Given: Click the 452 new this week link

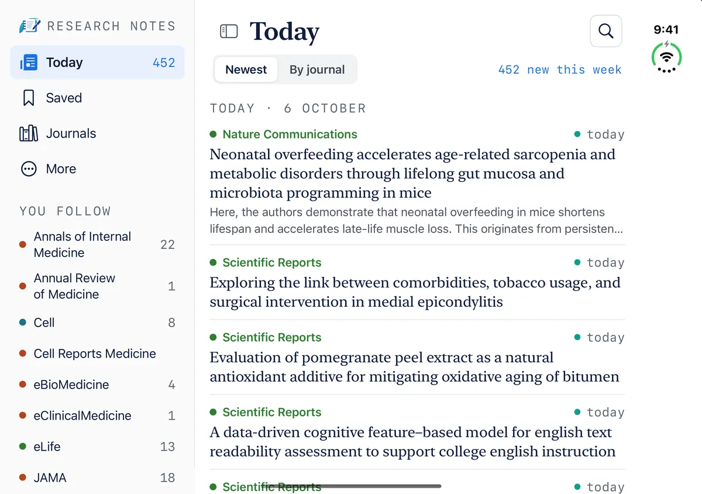Looking at the screenshot, I should point(560,70).
